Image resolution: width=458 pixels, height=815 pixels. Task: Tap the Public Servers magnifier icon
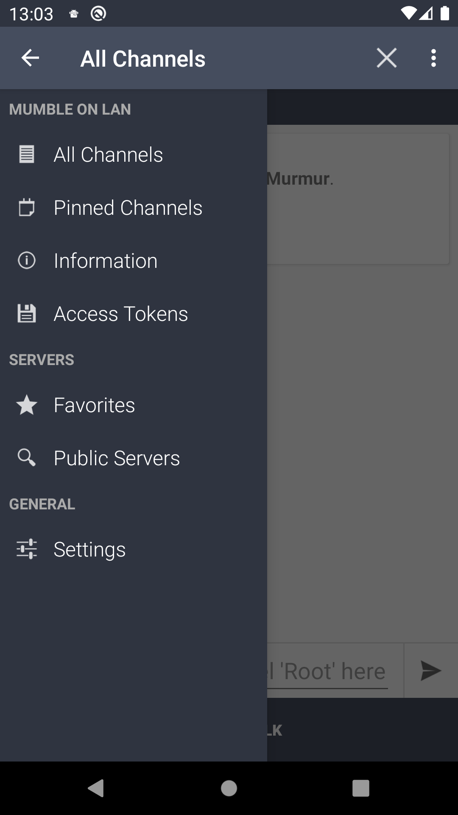click(x=27, y=458)
